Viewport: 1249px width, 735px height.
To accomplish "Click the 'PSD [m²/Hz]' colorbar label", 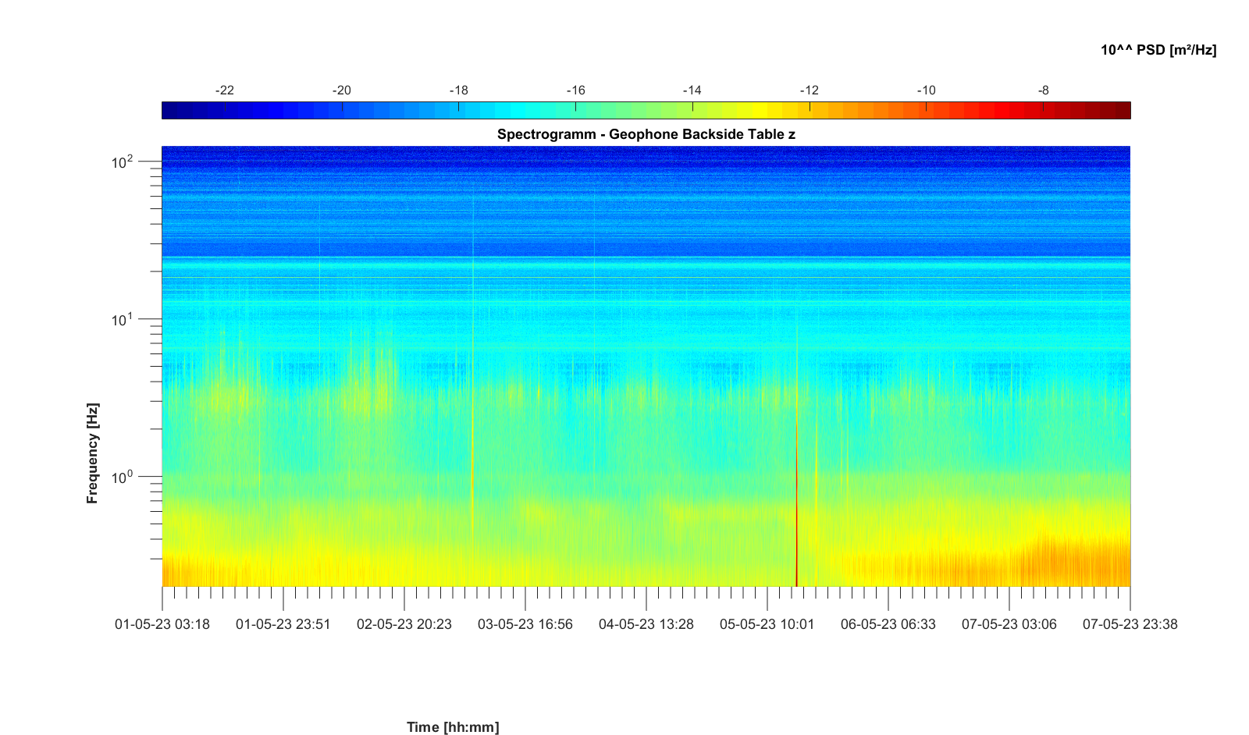I will [1158, 50].
